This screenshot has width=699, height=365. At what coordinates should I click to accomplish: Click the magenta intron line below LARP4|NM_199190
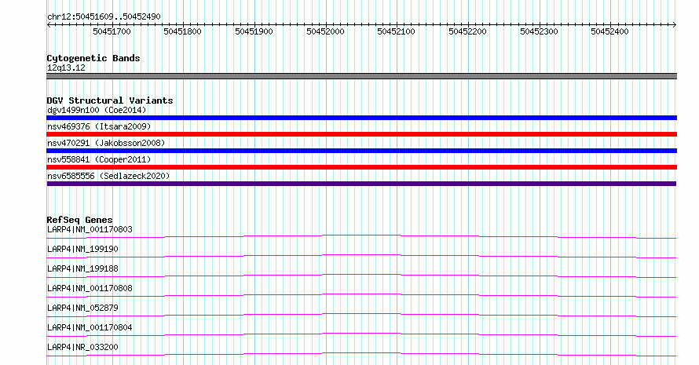361,256
